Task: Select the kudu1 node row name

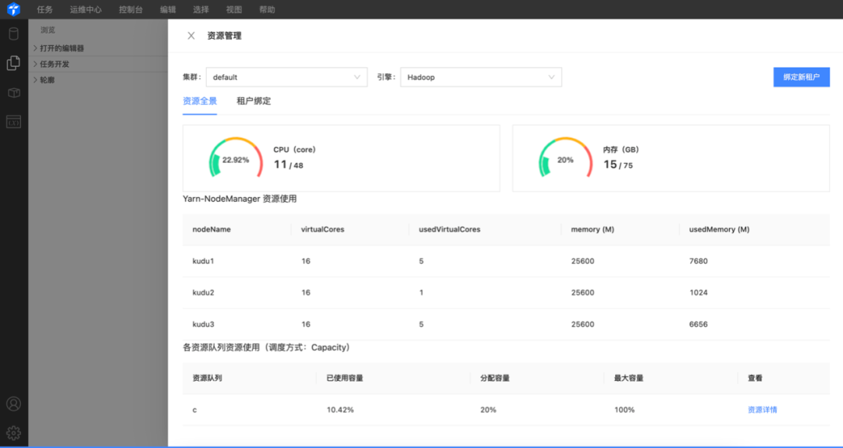Action: 203,261
